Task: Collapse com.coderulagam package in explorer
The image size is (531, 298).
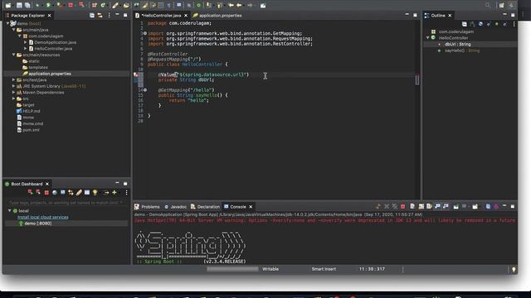Action: coord(19,36)
